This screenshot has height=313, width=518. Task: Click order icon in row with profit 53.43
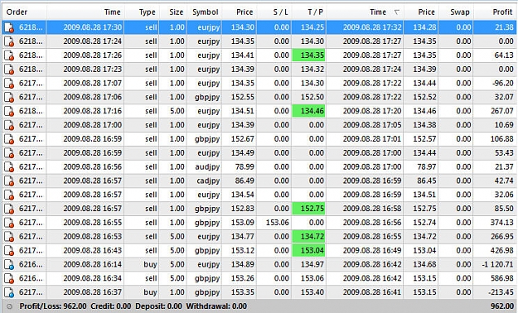(9, 153)
